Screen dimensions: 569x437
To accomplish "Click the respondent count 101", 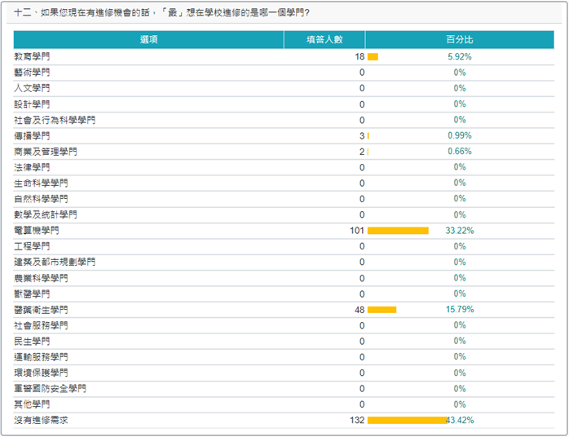I will [x=356, y=231].
